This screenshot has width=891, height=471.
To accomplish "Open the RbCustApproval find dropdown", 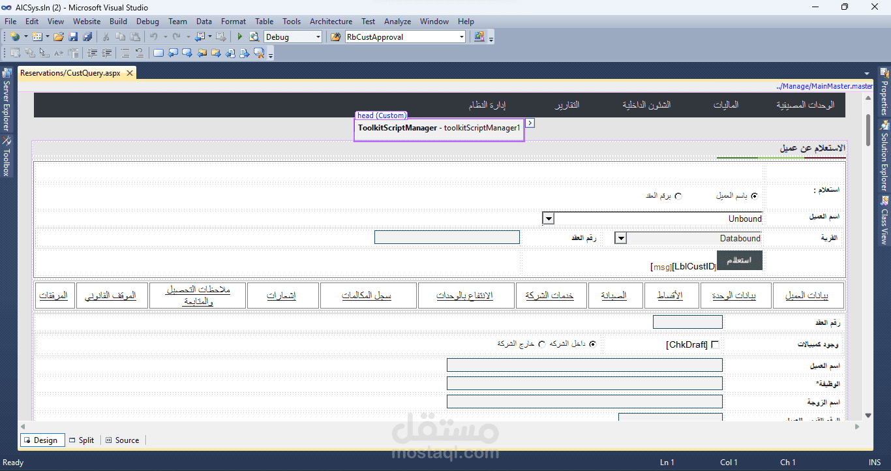I will click(462, 37).
